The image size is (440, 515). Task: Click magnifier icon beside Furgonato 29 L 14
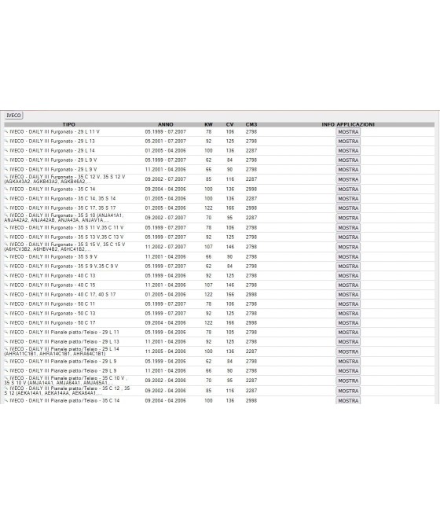point(6,150)
